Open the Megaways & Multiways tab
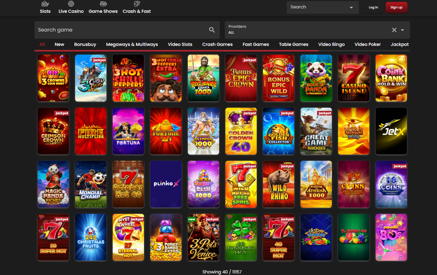437x275 pixels. click(132, 44)
